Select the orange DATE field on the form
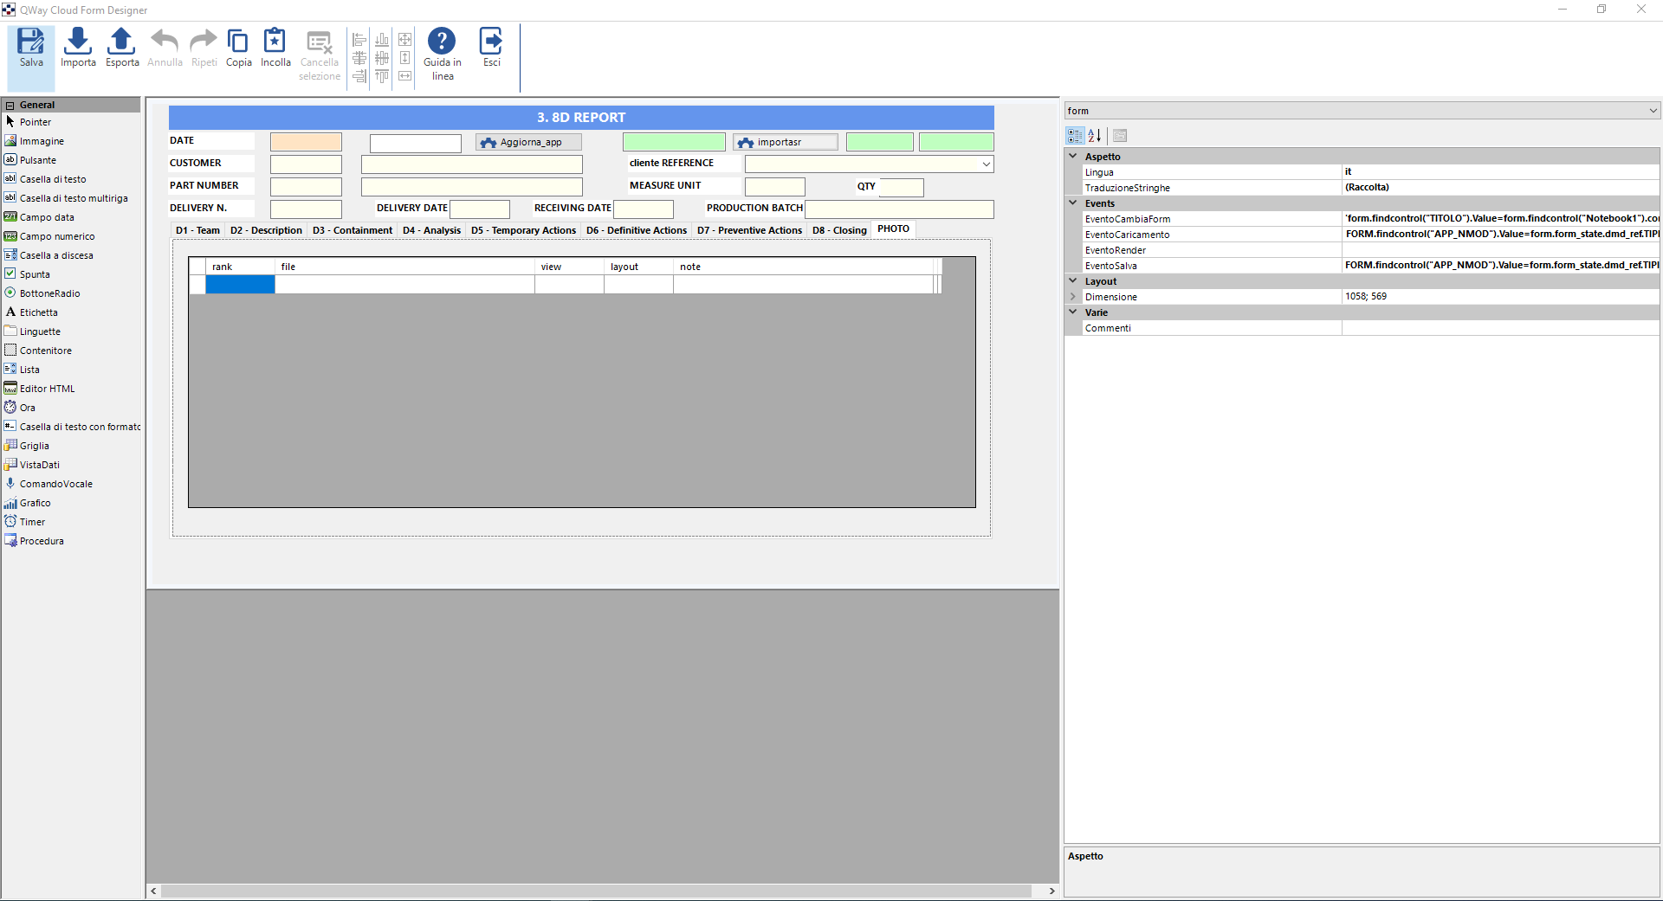 tap(305, 141)
